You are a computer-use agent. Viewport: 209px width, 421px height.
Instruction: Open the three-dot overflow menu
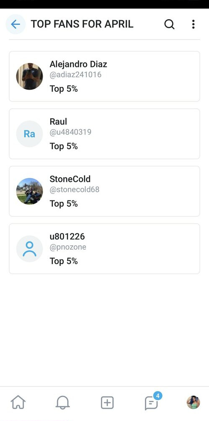point(193,24)
